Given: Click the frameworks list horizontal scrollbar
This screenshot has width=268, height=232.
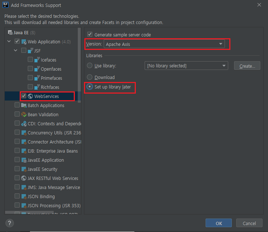Looking at the screenshot, I should point(30,212).
